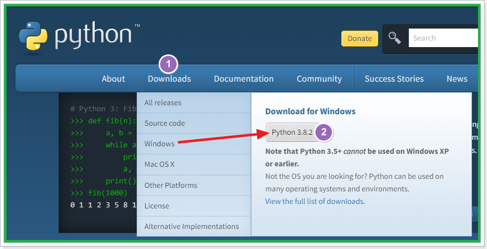The height and width of the screenshot is (249, 487).
Task: Open License entry in dropdown
Action: pos(194,206)
